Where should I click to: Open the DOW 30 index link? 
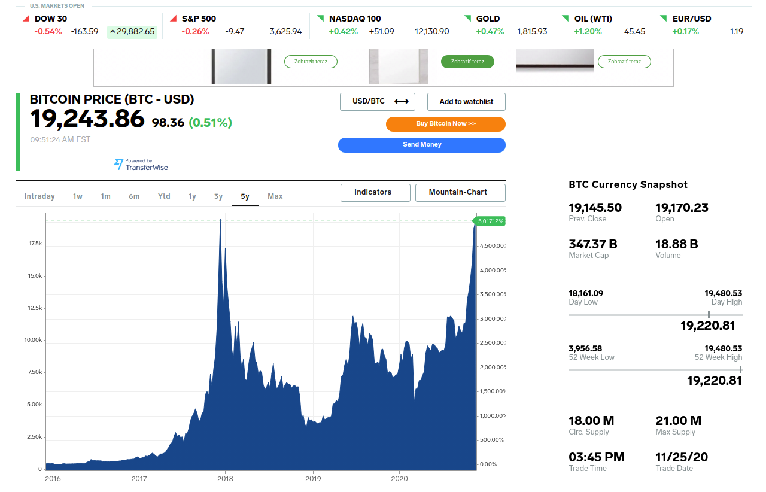pos(51,19)
